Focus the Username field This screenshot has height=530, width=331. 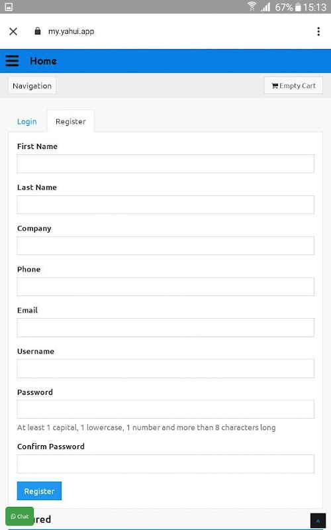tap(165, 368)
